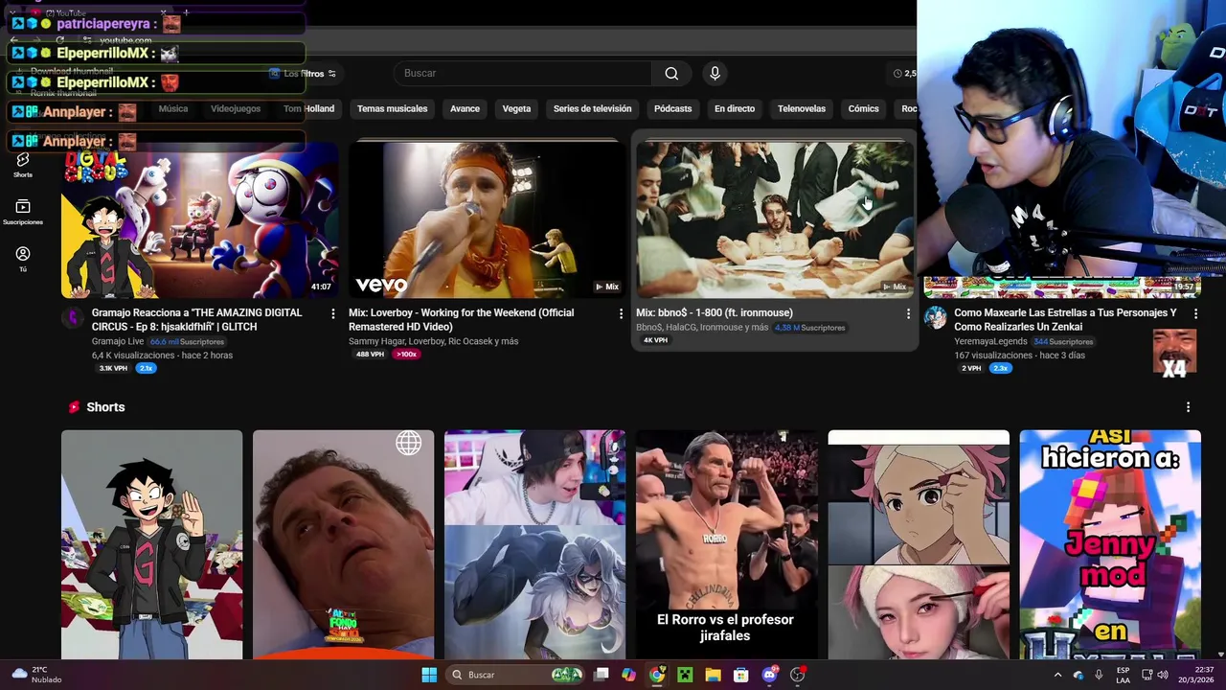This screenshot has height=690, width=1226.
Task: Click the YouTube search magnifier button
Action: pos(671,73)
